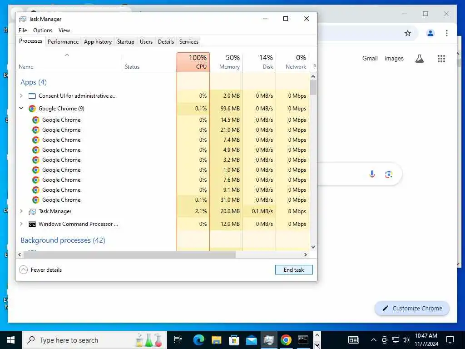Collapse view with Fewer details

click(x=40, y=270)
